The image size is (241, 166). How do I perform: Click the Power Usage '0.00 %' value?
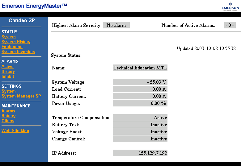(140, 103)
